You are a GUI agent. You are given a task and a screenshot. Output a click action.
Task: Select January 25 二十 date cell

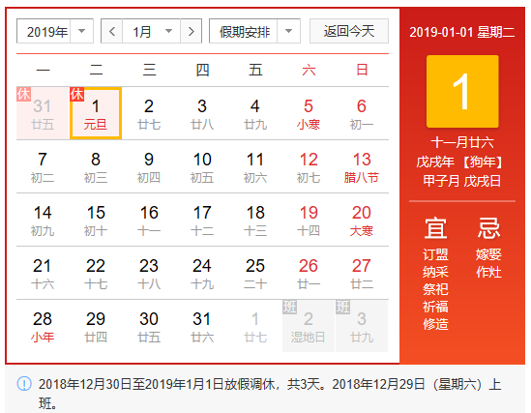(255, 273)
